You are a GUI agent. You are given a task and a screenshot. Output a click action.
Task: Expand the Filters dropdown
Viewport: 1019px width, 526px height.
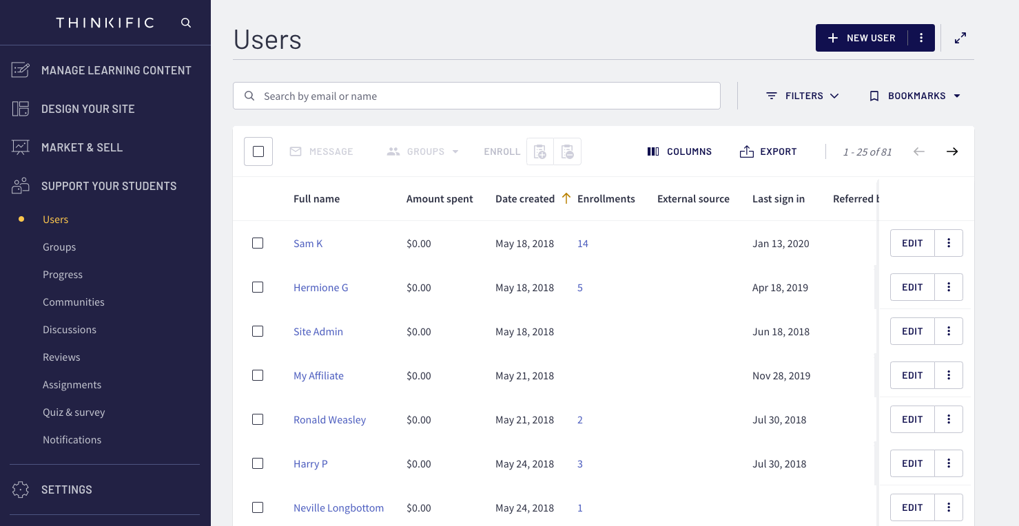(803, 96)
